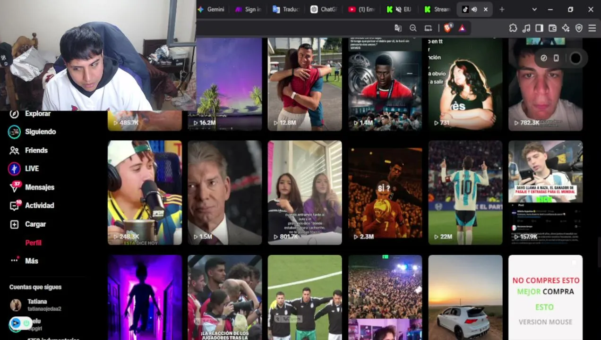Screen dimensions: 601x340
Task: Open the NO COMPRES ESTO video
Action: (x=546, y=297)
